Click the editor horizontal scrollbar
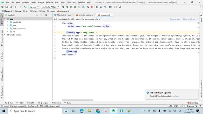This screenshot has width=203, height=114. click(77, 100)
